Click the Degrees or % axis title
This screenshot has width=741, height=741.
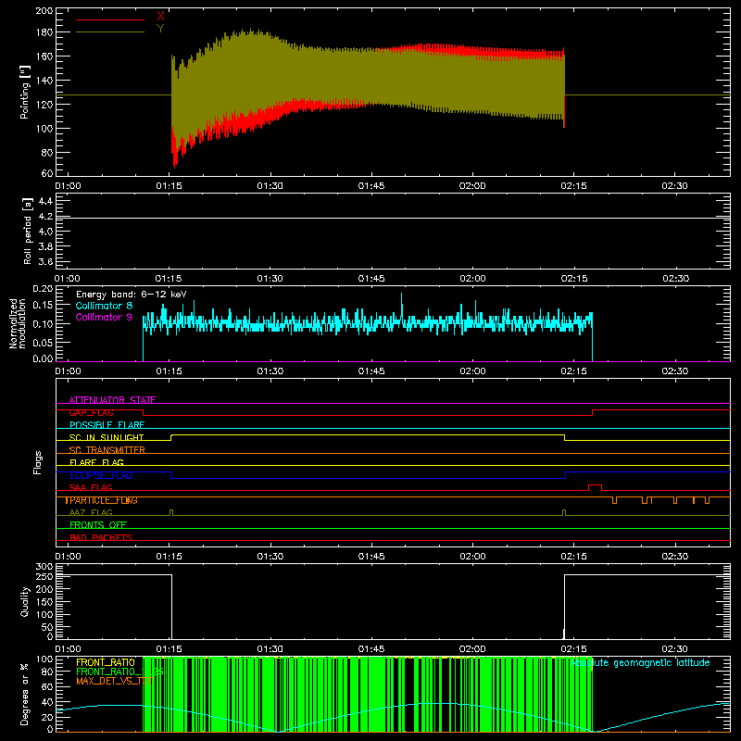pyautogui.click(x=25, y=694)
